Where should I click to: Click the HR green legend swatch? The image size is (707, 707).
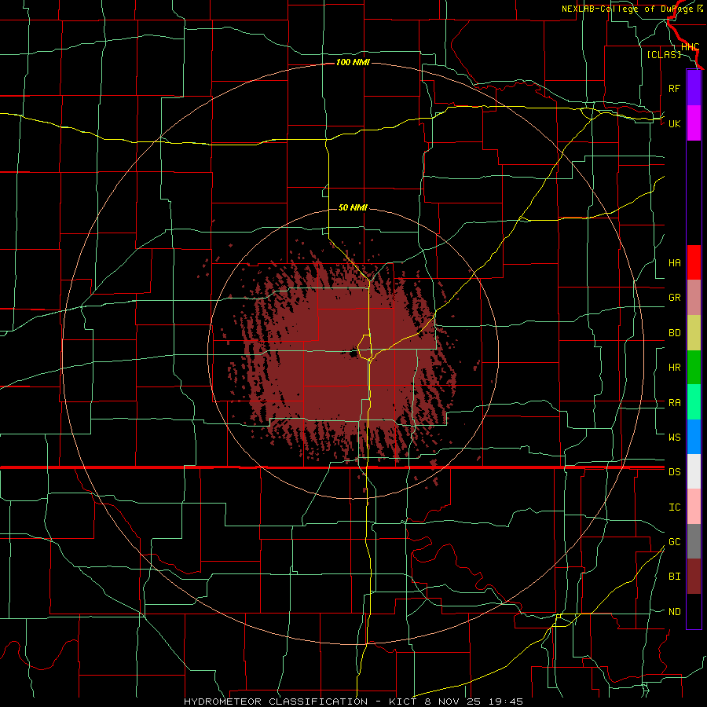(x=694, y=368)
